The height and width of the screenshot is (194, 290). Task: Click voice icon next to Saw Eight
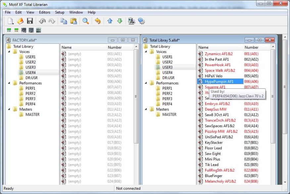[201, 154]
